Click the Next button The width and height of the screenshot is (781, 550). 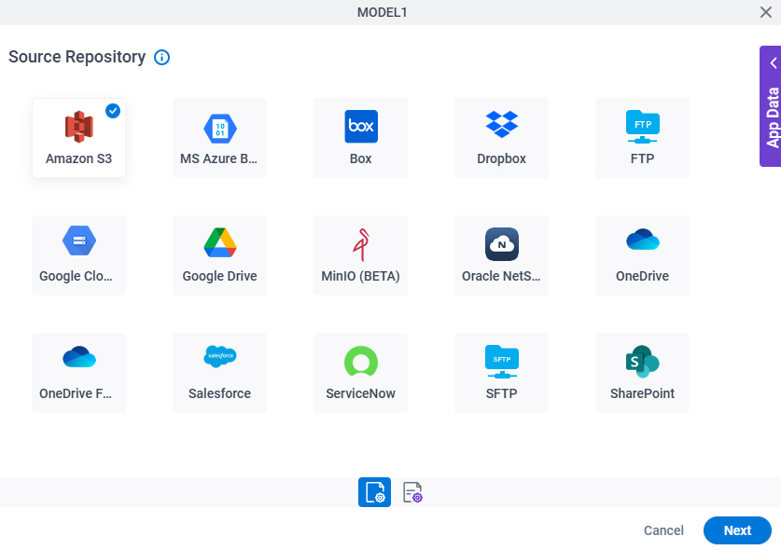point(738,530)
